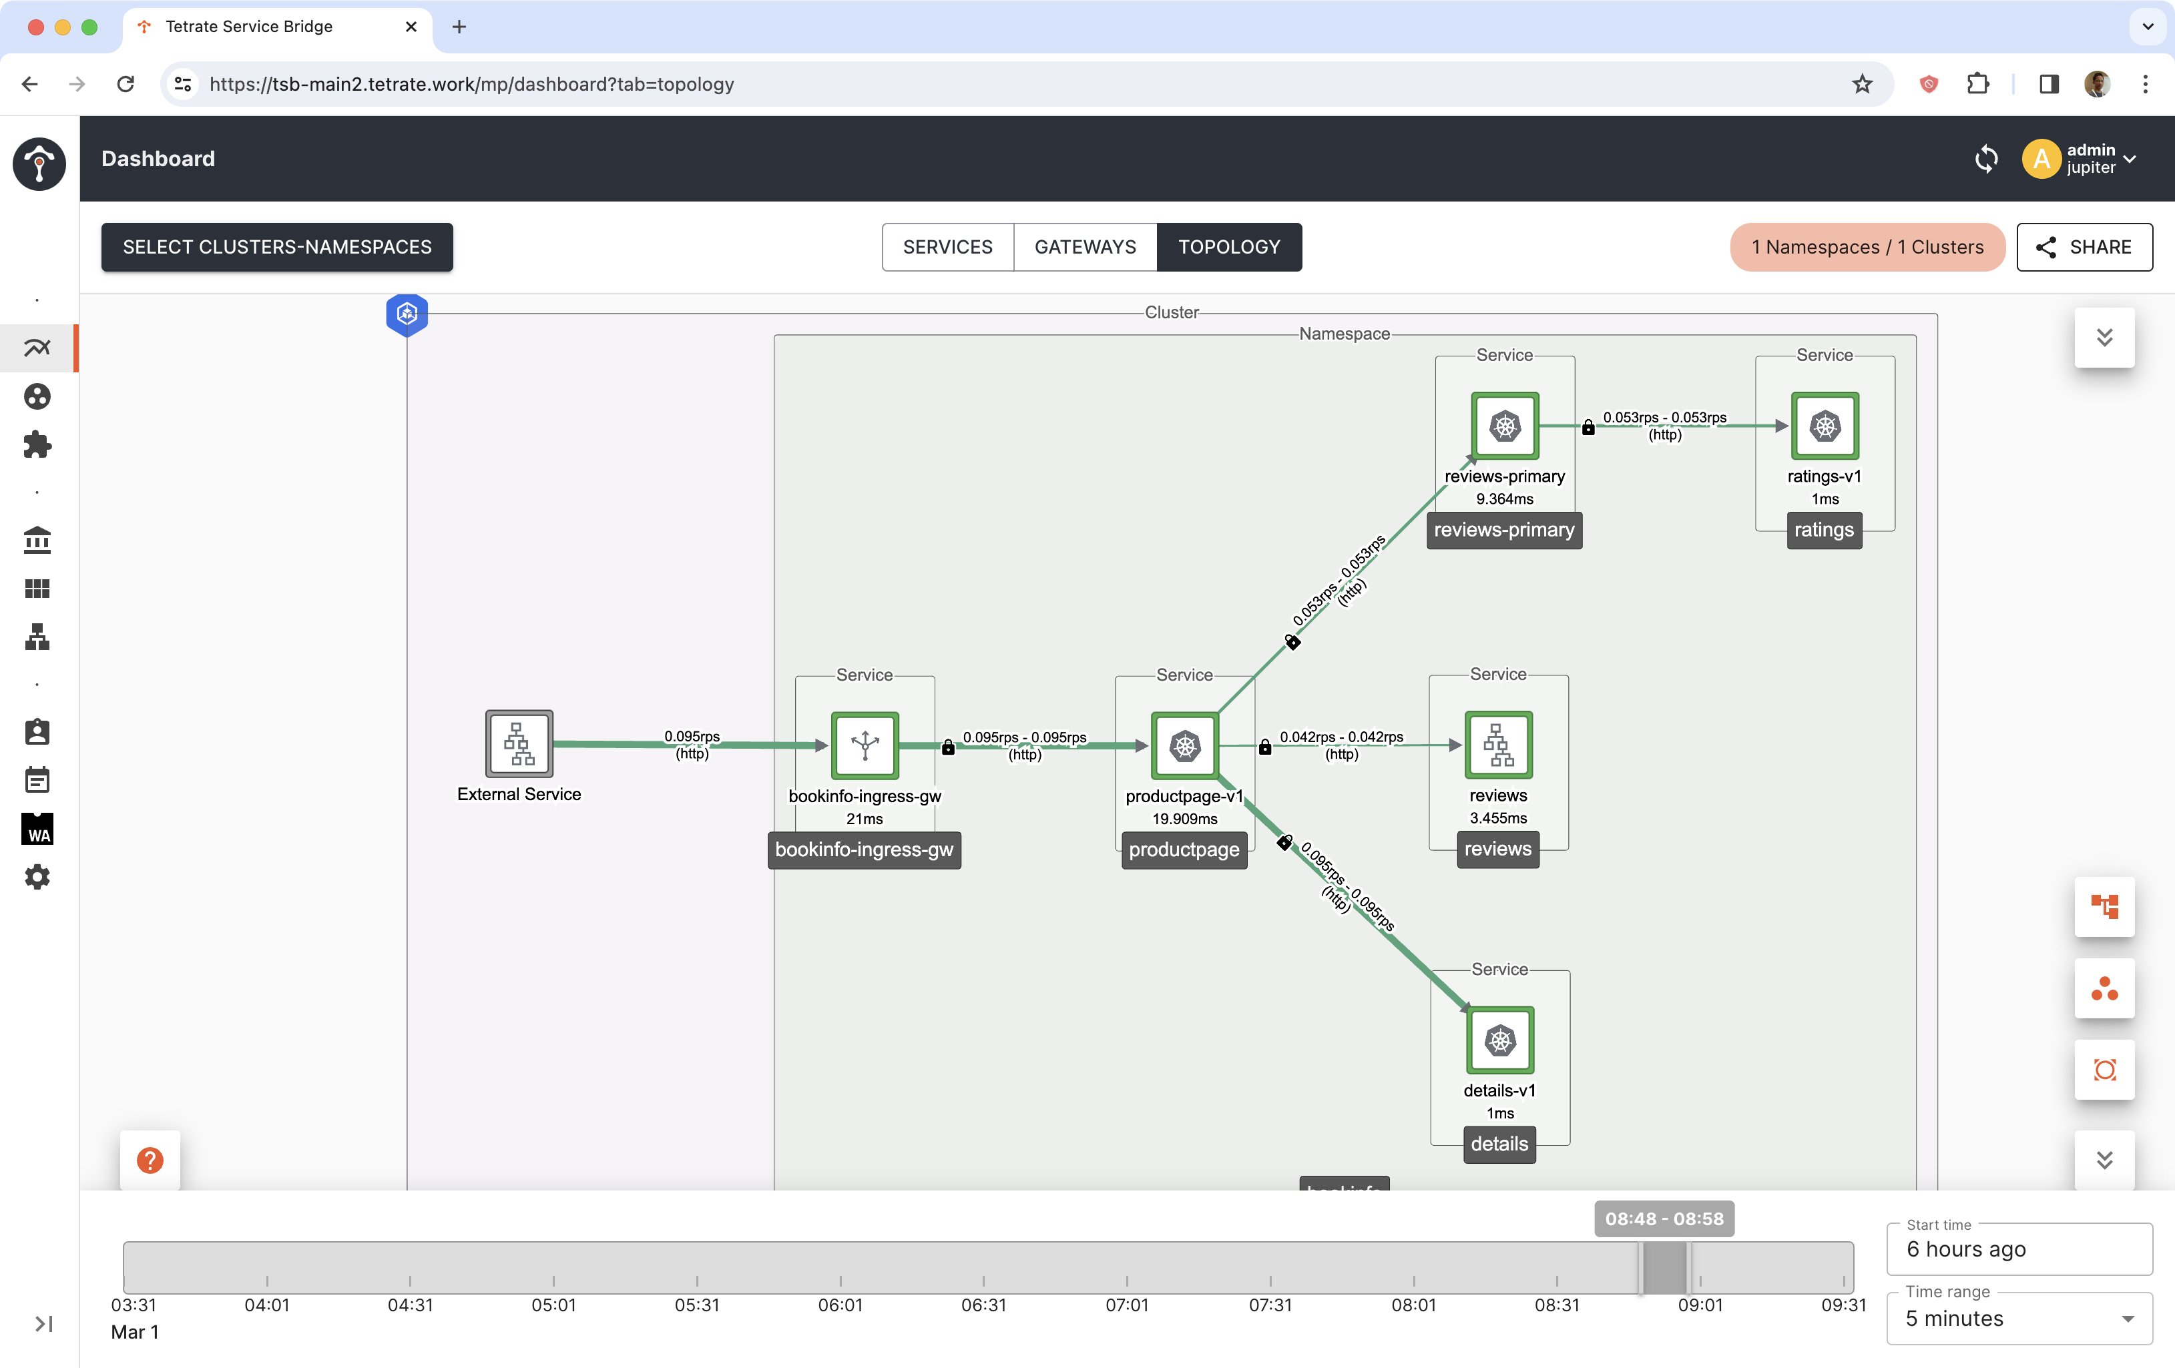Open the admin jupiter user menu

tap(2080, 159)
